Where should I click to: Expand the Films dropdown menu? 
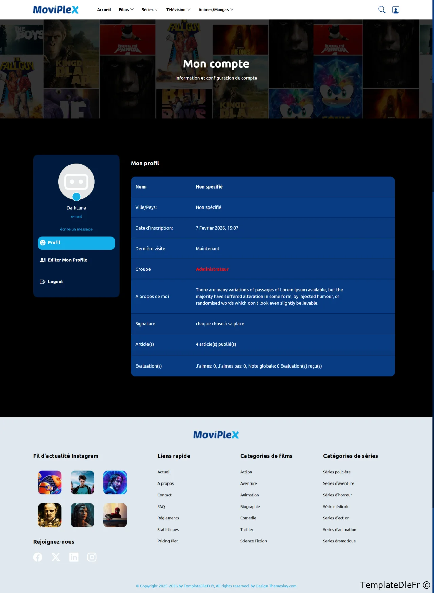pos(126,9)
